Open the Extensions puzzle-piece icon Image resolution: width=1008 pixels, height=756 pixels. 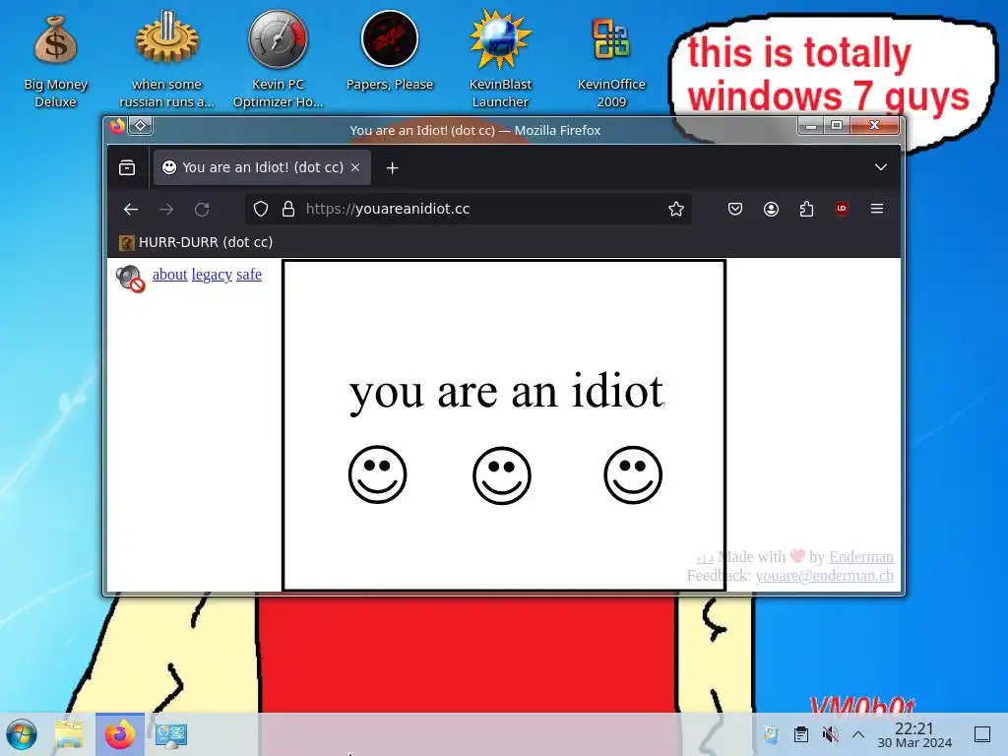click(806, 209)
